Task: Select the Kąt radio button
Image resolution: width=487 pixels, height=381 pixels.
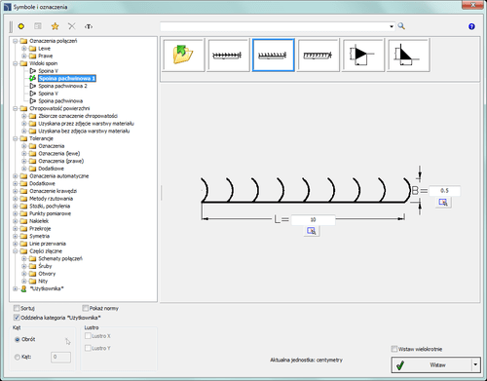Action: (18, 357)
